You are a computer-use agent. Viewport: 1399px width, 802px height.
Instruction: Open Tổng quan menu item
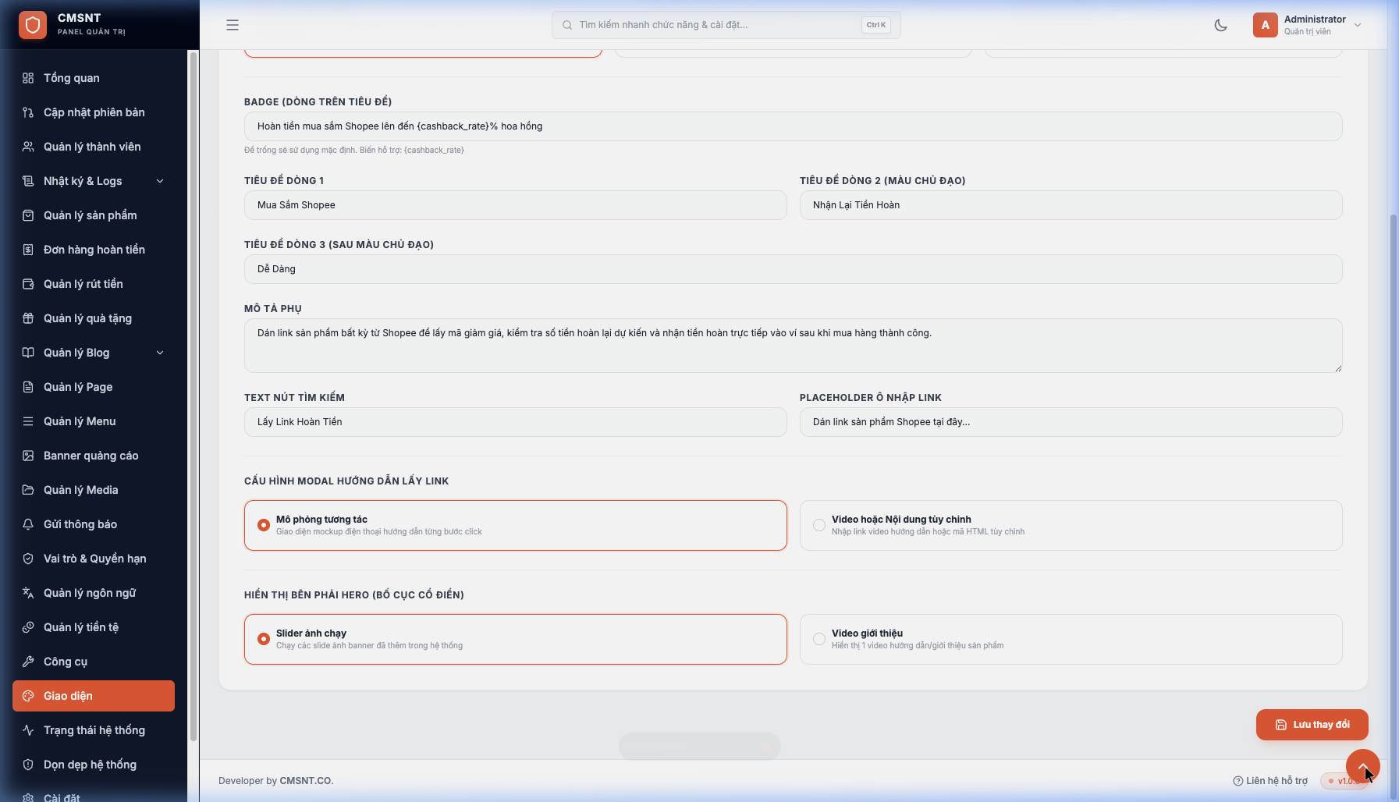pyautogui.click(x=94, y=78)
